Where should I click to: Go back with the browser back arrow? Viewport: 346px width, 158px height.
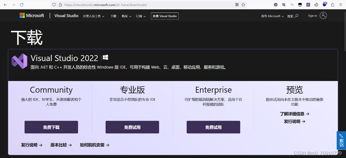click(x=5, y=5)
